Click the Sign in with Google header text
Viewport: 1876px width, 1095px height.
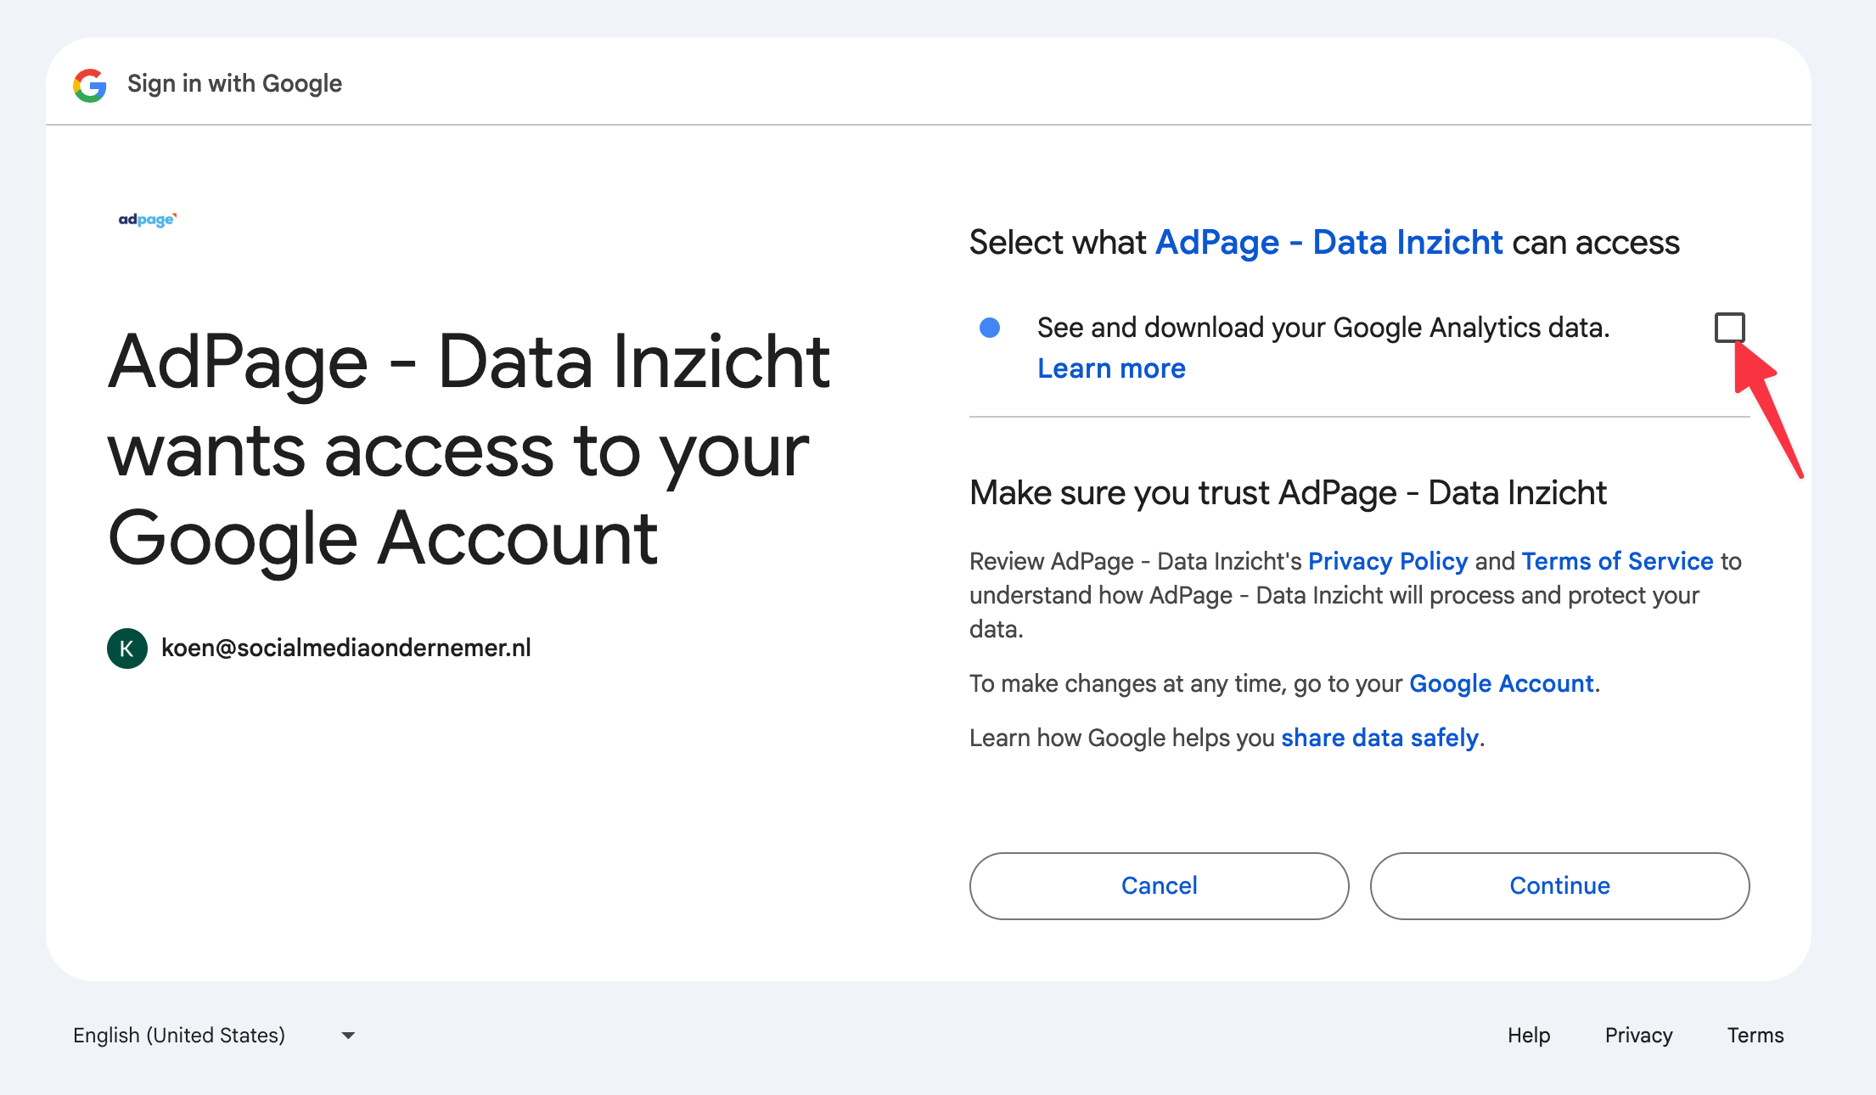click(234, 84)
